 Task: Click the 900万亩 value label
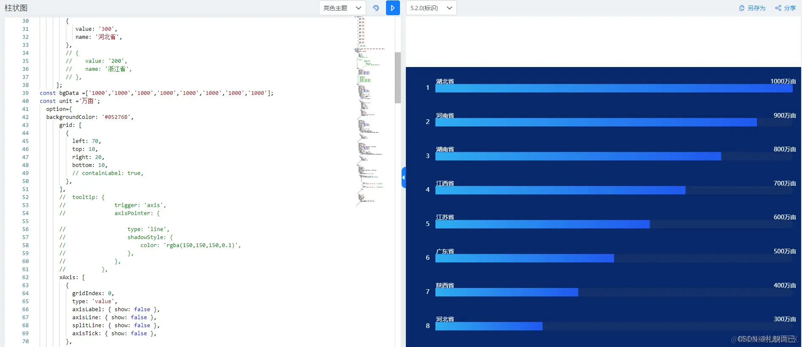click(785, 116)
